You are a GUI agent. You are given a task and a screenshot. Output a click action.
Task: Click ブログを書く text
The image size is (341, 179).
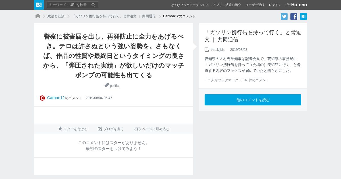pos(114,129)
